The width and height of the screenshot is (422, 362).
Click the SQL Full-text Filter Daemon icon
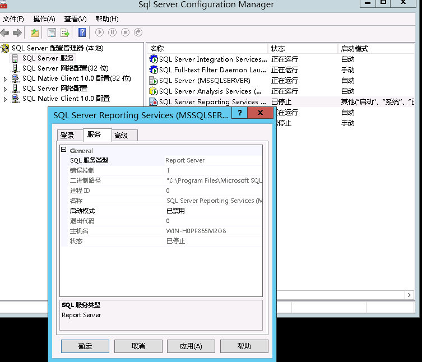point(154,70)
